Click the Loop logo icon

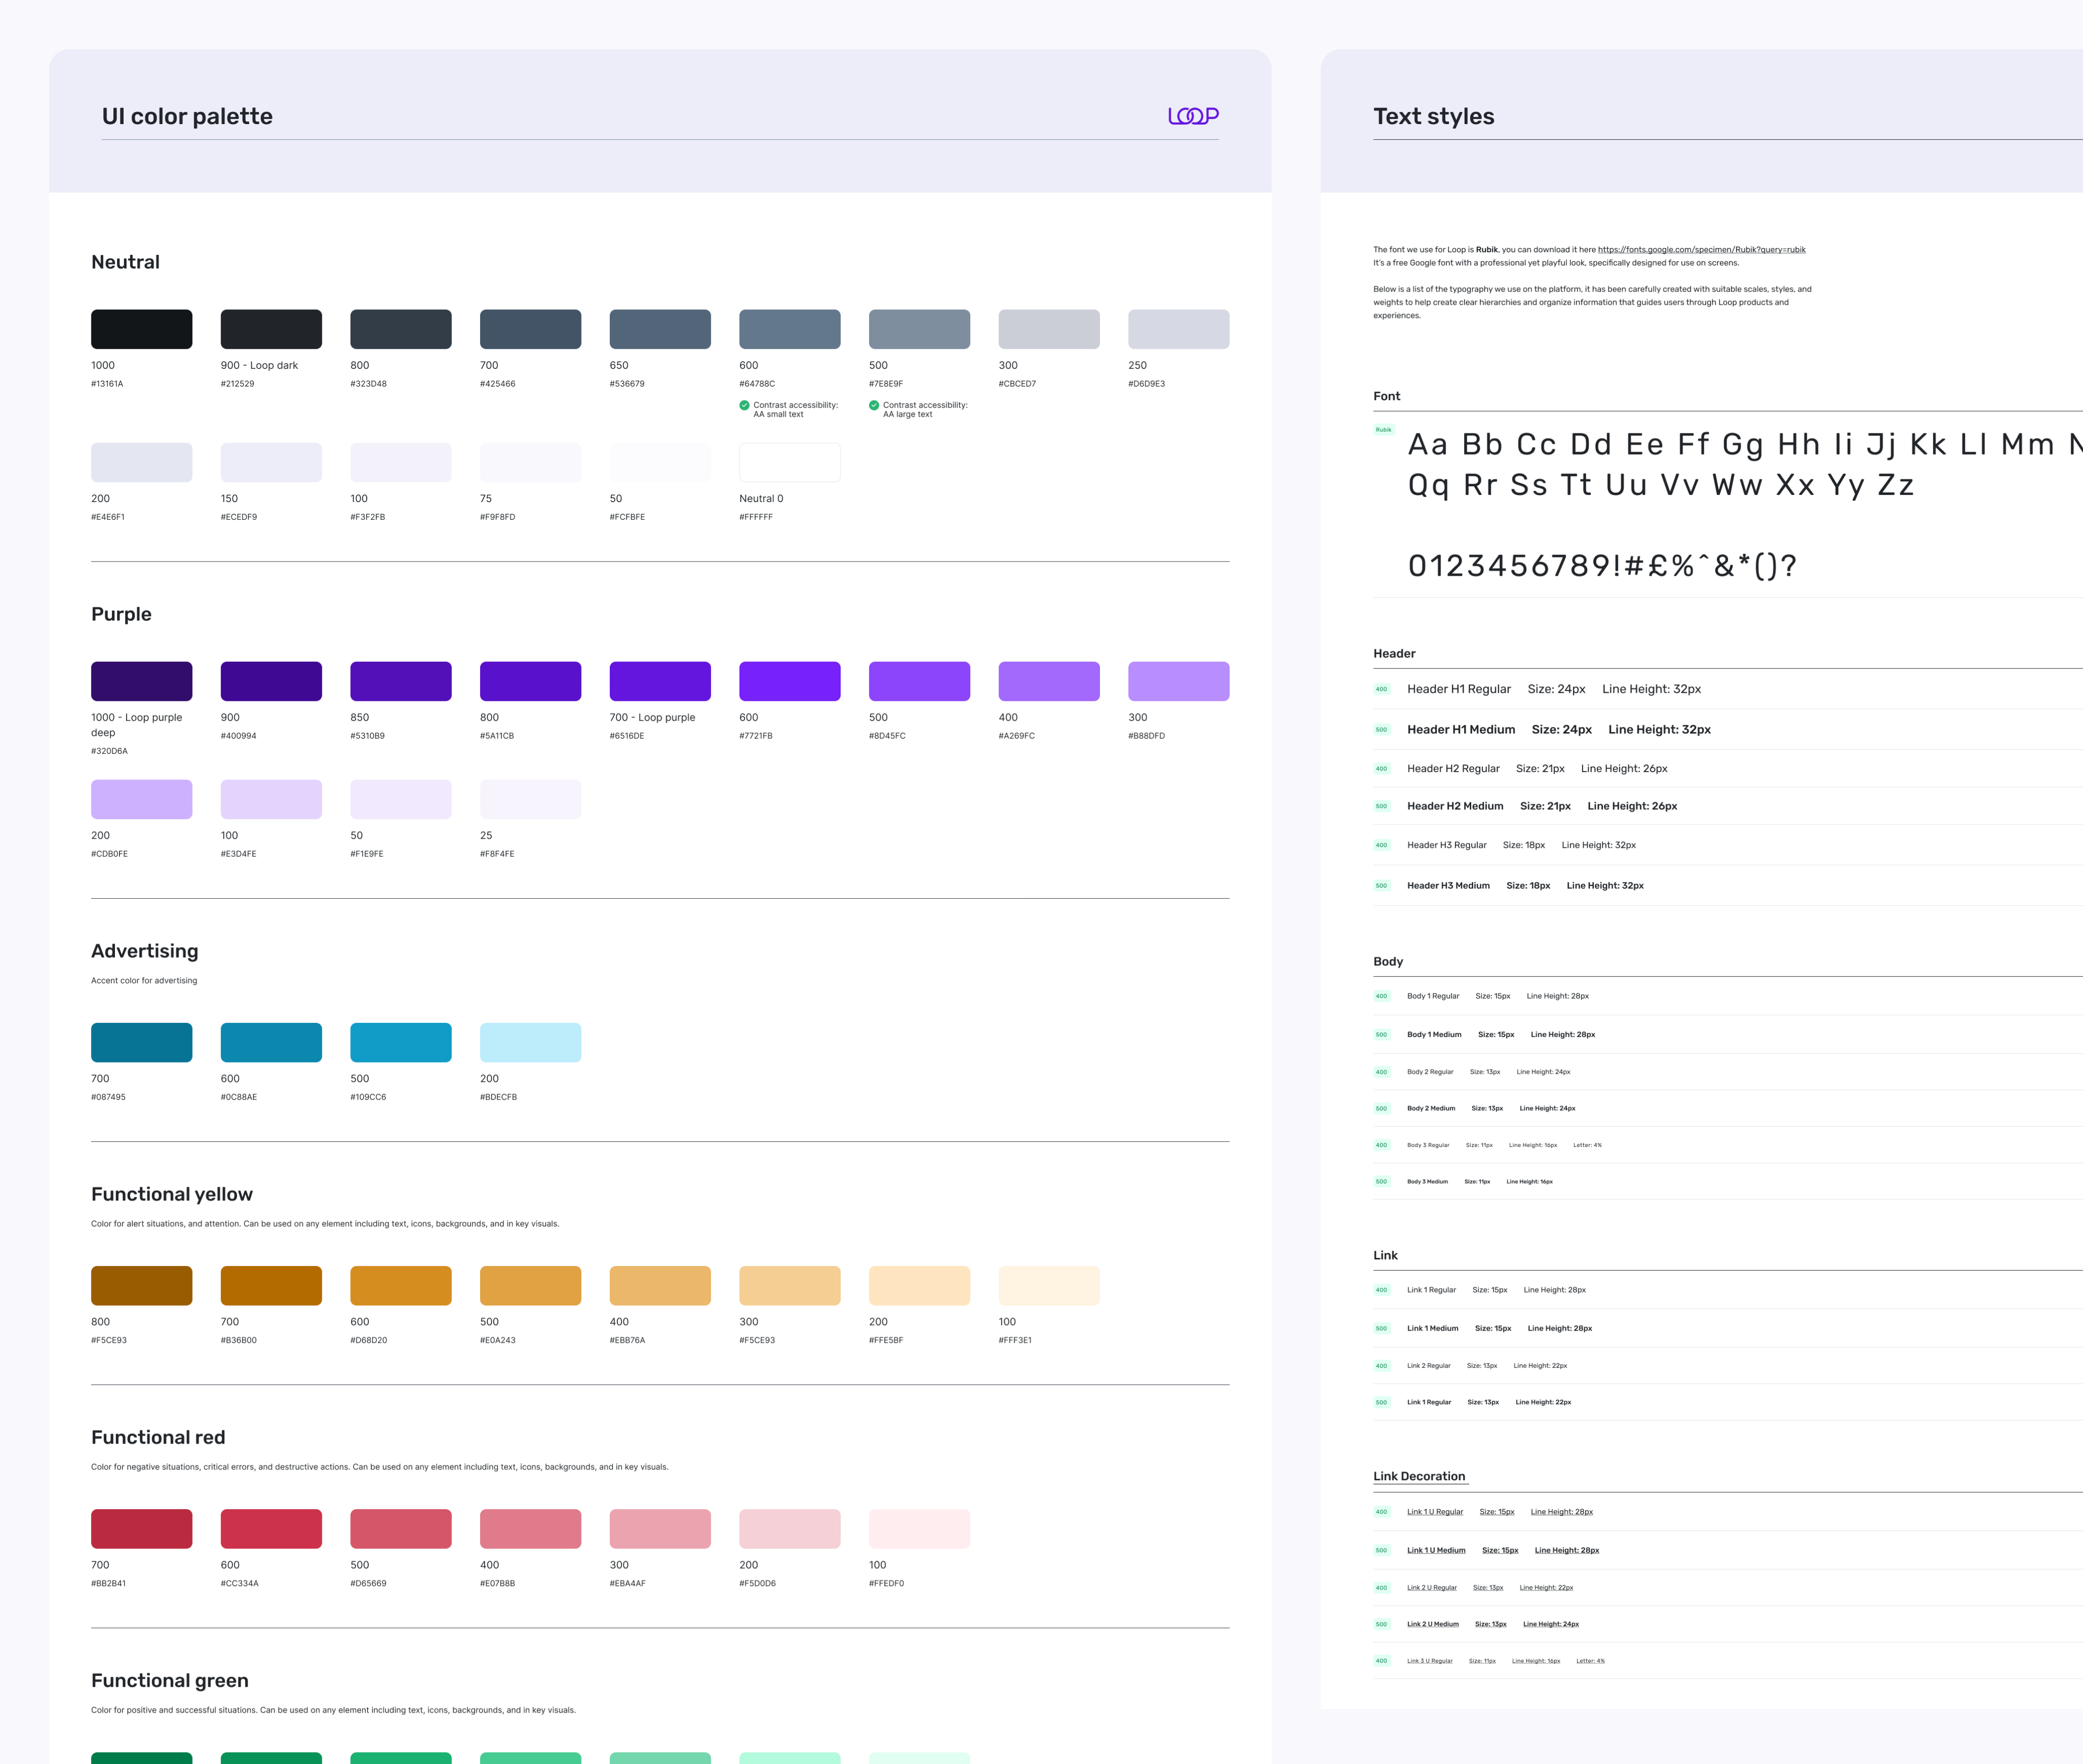click(x=1193, y=116)
